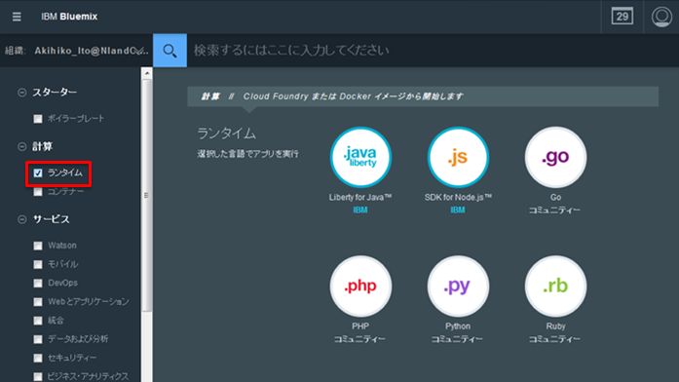Collapse the 計算 section
This screenshot has height=382, width=679.
21,147
